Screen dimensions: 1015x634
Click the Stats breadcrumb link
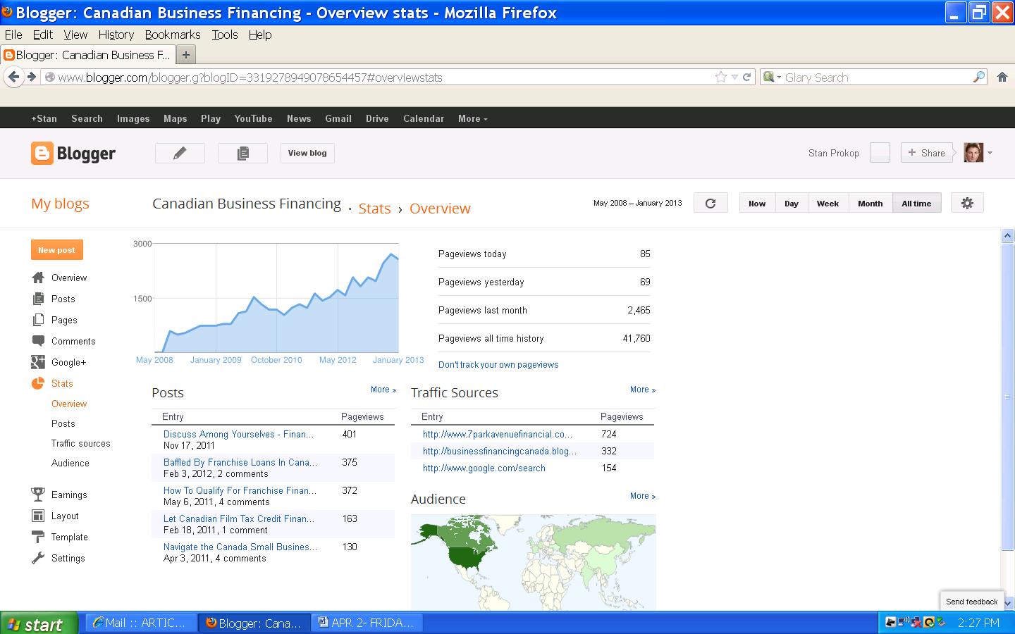374,209
